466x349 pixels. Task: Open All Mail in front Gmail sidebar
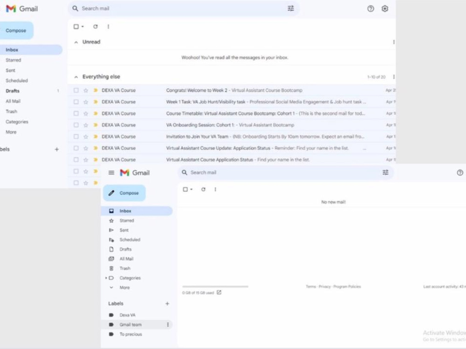[x=126, y=259]
